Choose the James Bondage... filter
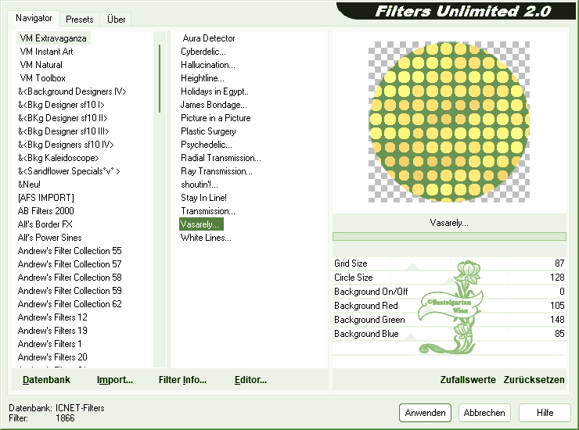The width and height of the screenshot is (579, 430). pos(214,105)
